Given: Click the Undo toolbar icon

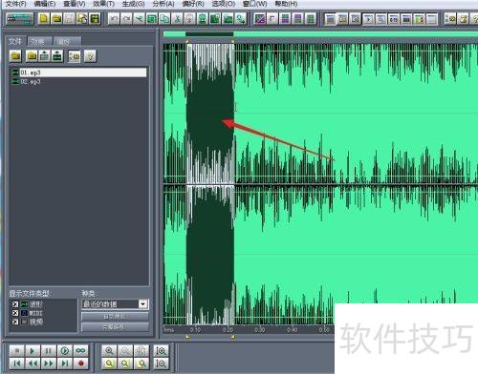Looking at the screenshot, I should [x=114, y=19].
